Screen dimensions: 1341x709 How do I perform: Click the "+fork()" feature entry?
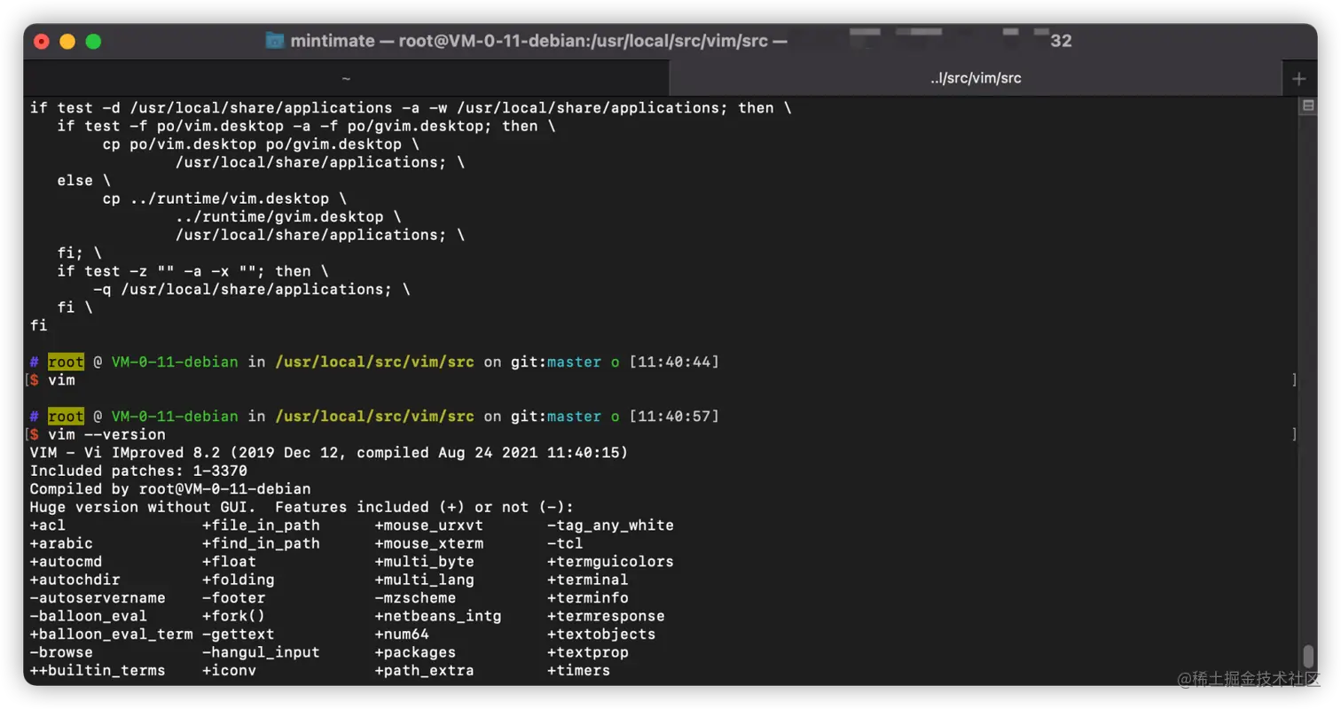(x=233, y=616)
